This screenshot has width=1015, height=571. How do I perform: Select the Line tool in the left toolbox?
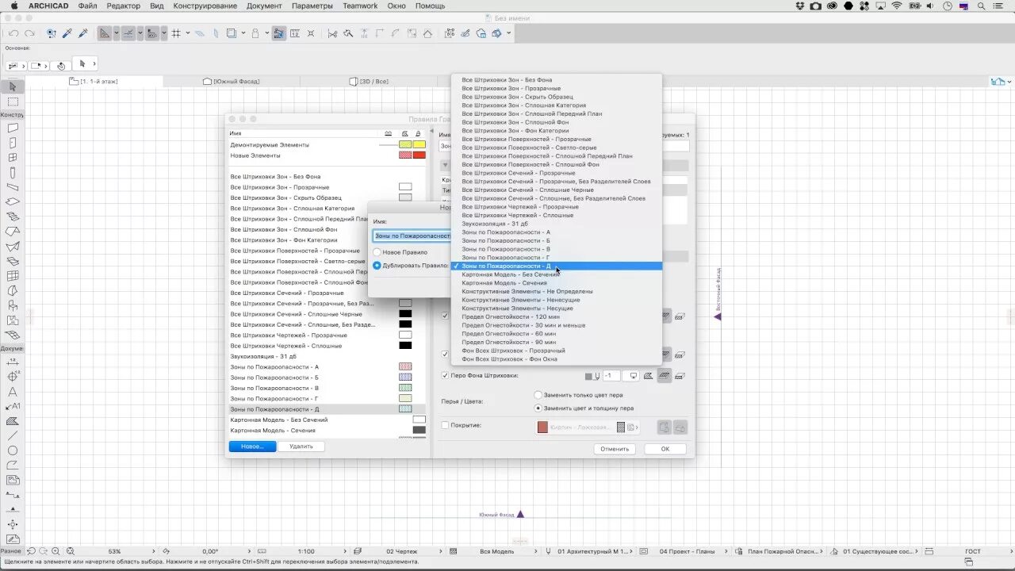tap(13, 435)
